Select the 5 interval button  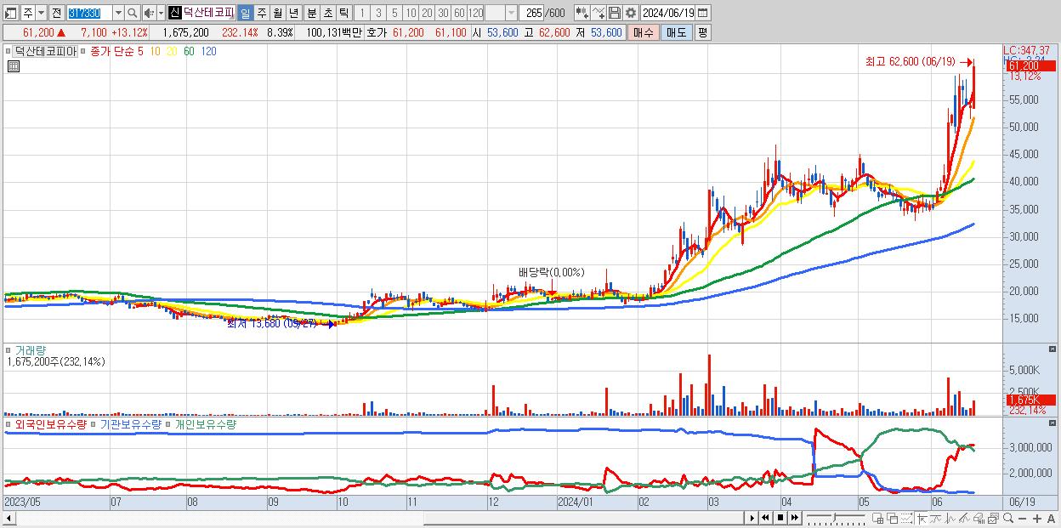pos(394,13)
